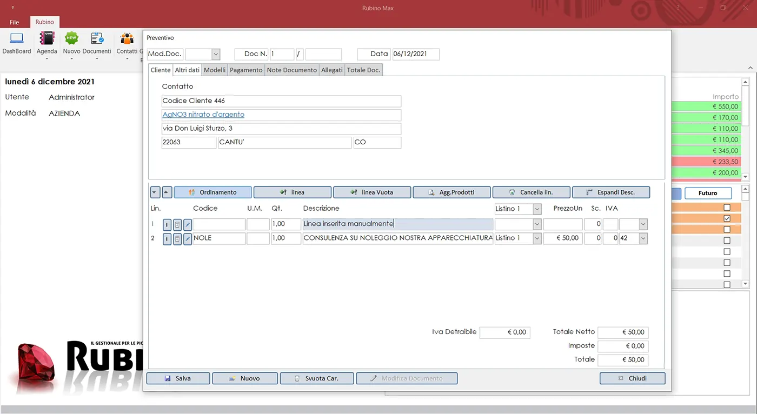The height and width of the screenshot is (414, 757).
Task: Collapse the ribbon with the chevron
Action: click(750, 68)
